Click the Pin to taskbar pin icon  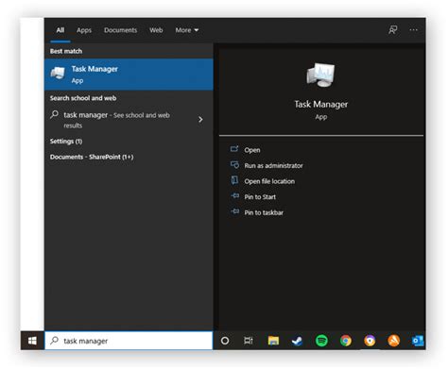tap(235, 211)
